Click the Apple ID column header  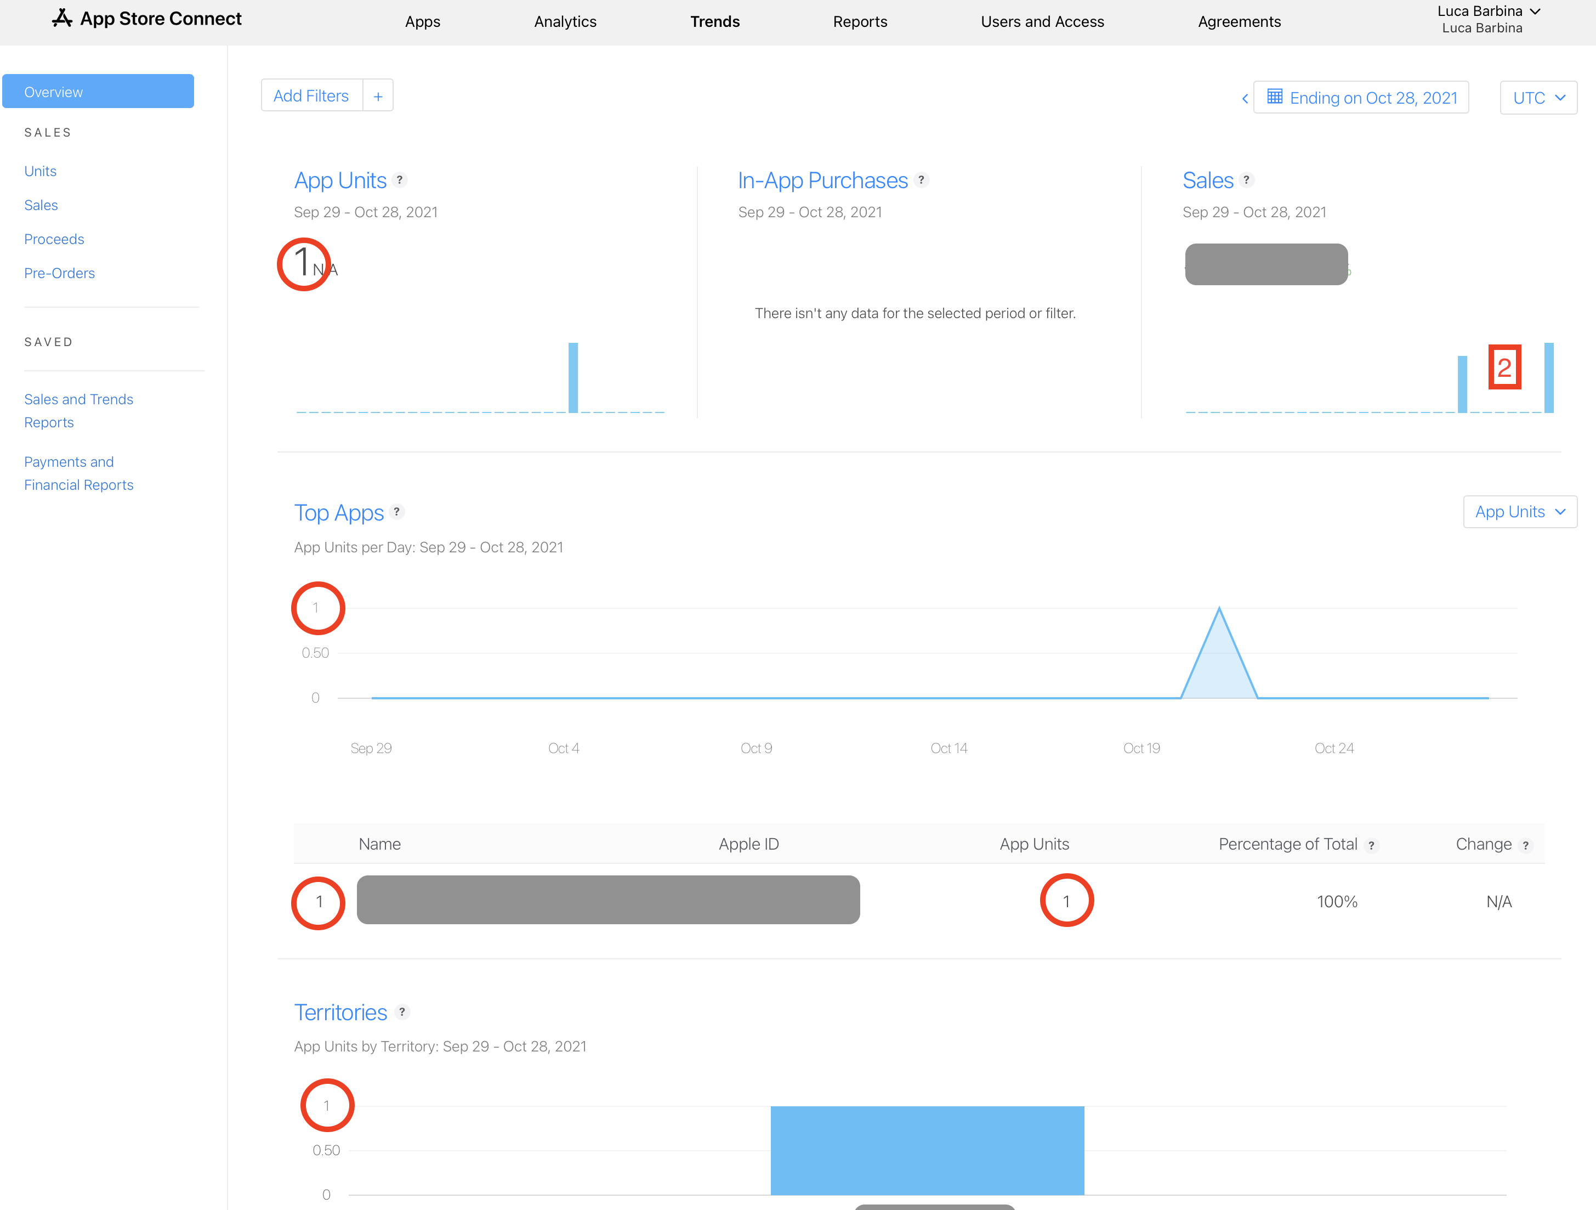749,844
